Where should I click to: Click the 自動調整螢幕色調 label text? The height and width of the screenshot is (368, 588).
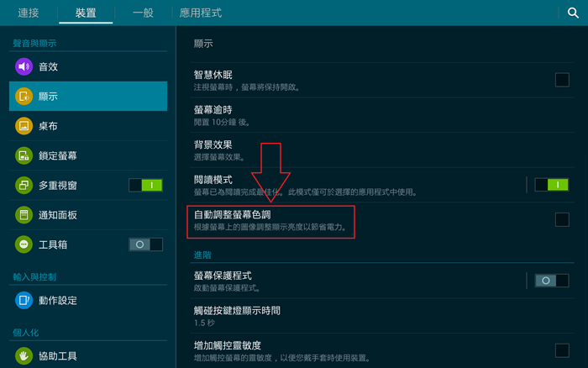(x=232, y=214)
